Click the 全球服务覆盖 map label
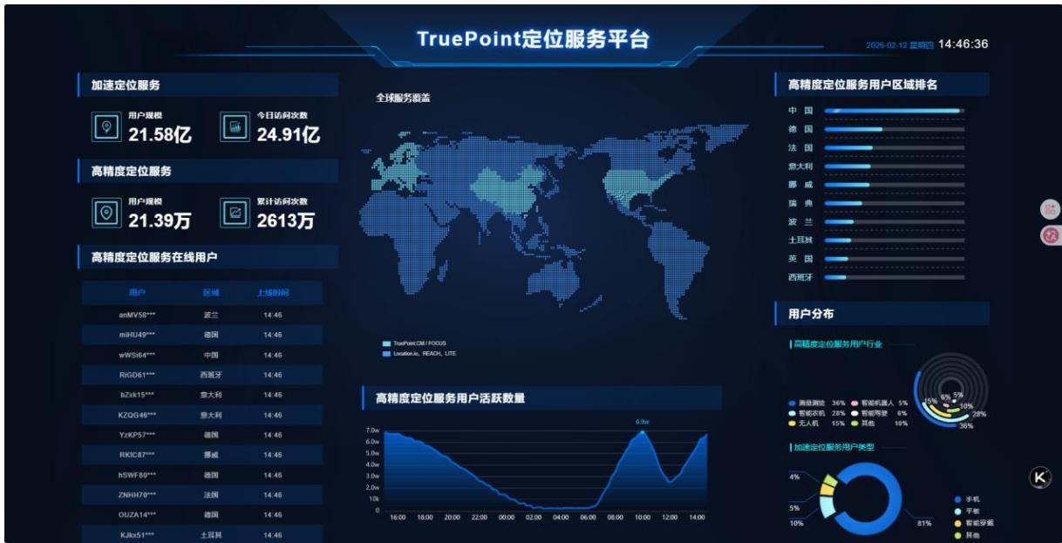This screenshot has height=543, width=1062. click(x=403, y=98)
